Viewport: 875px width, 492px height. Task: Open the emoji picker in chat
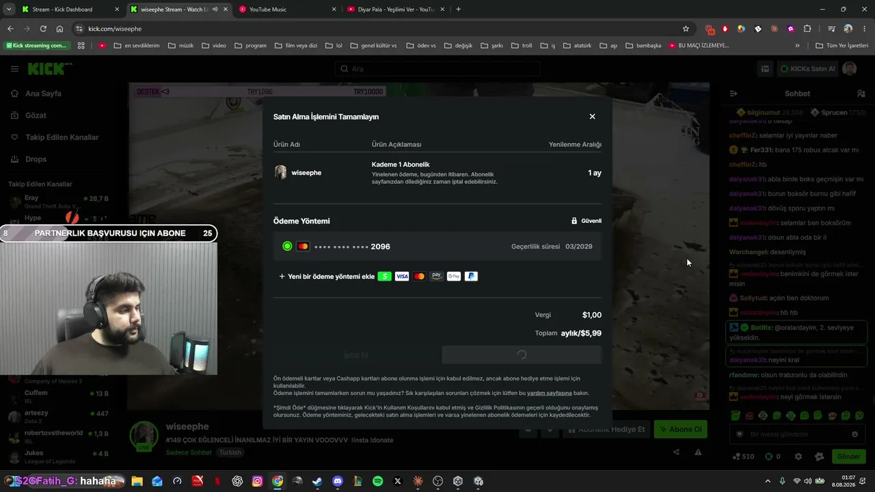coord(854,434)
